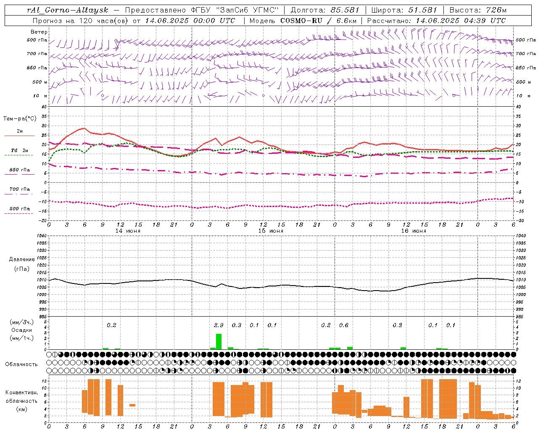Click the date label 15 июня
Screen dimensions: 538x430
pos(271,231)
